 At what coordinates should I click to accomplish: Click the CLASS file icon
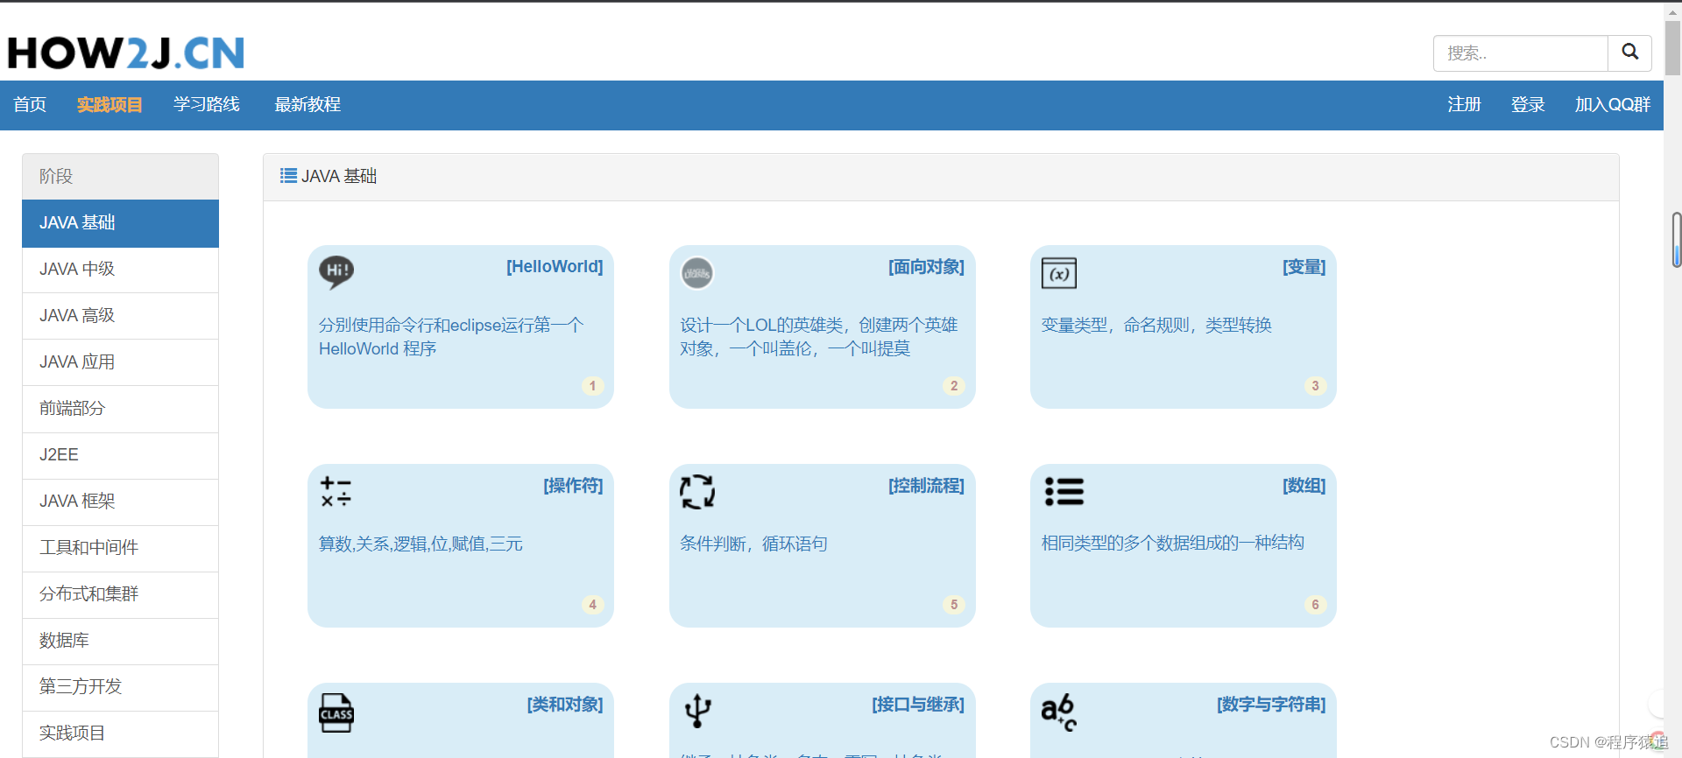click(336, 712)
